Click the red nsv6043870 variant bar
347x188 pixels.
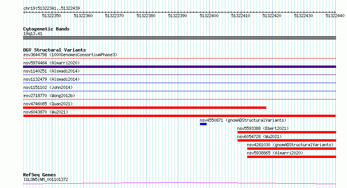pyautogui.click(x=179, y=116)
